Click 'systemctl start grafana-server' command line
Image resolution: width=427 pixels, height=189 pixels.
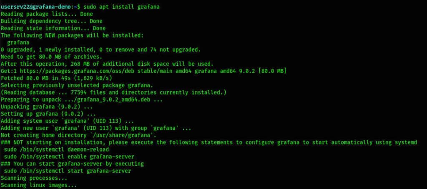68,171
